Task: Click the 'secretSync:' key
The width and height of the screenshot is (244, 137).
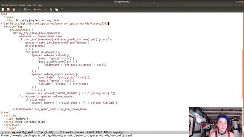Action: pyautogui.click(x=12, y=125)
